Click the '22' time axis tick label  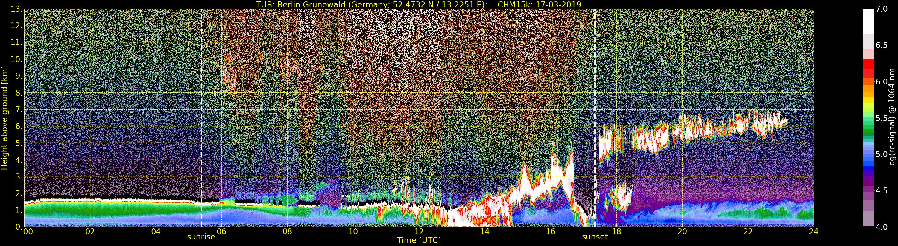coord(748,232)
